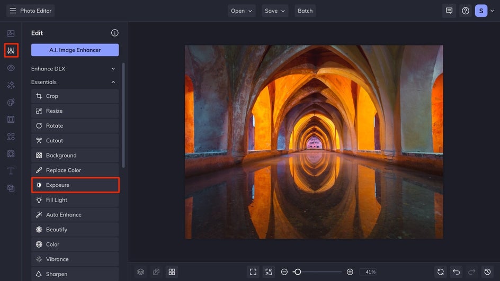Open the Open dropdown menu

tap(242, 11)
